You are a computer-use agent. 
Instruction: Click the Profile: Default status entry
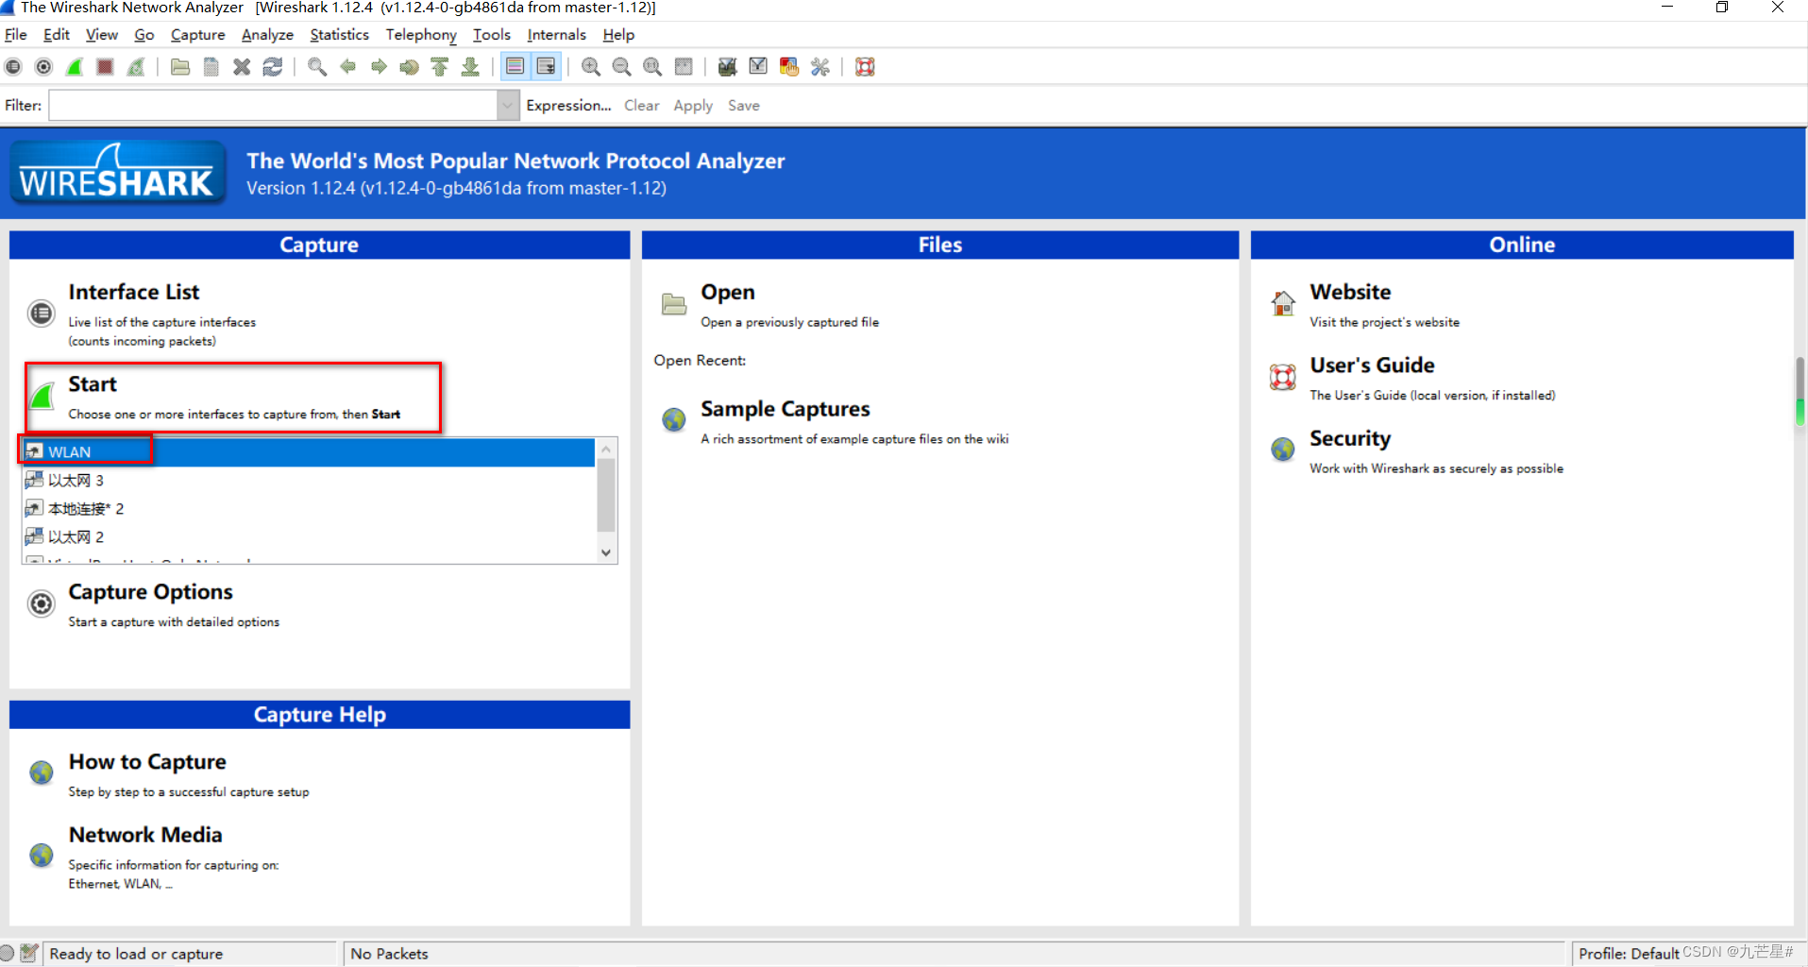coord(1629,954)
